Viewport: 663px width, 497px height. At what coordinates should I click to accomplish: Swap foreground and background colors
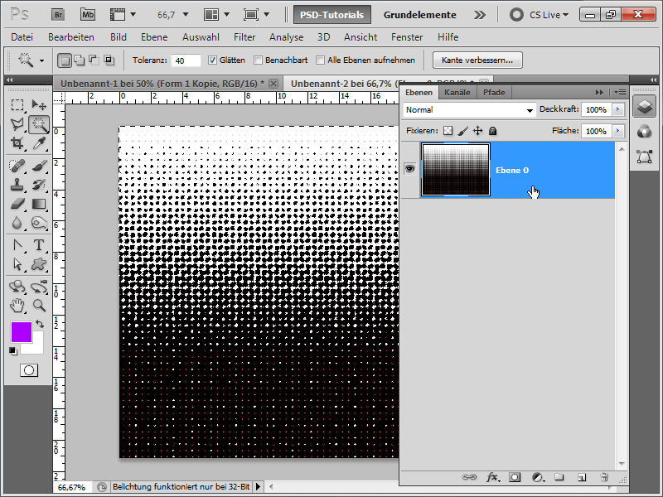pyautogui.click(x=40, y=324)
